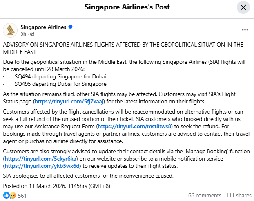Open the Singapore Airlines page name link
The width and height of the screenshot is (254, 201).
pyautogui.click(x=43, y=27)
